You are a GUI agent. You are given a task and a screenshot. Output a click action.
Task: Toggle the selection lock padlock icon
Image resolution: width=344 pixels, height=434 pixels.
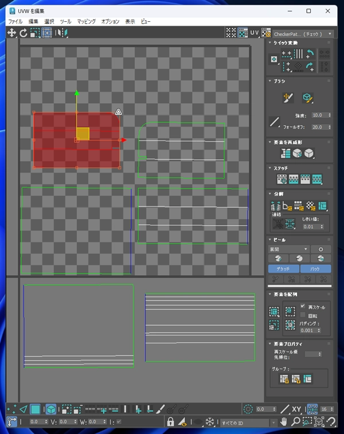click(x=170, y=422)
